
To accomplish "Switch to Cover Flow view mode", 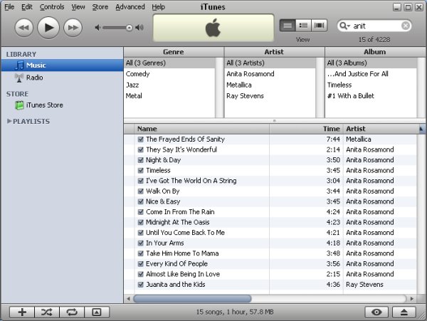I will (319, 26).
